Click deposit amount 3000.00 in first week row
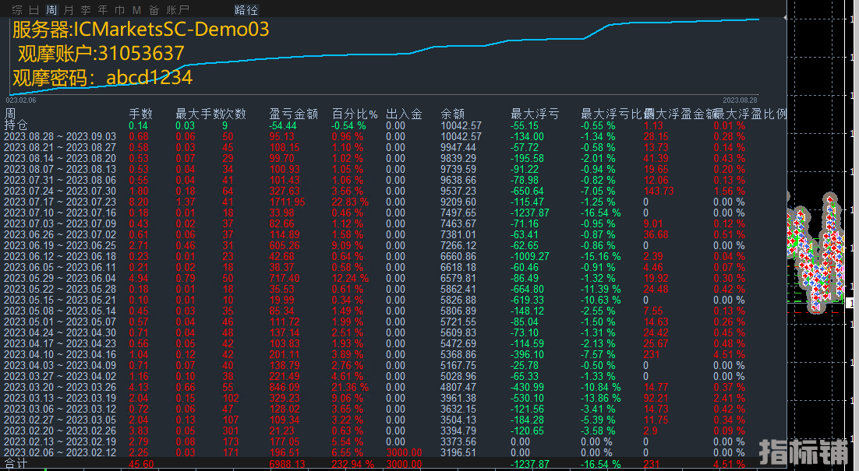The image size is (859, 471). (404, 453)
